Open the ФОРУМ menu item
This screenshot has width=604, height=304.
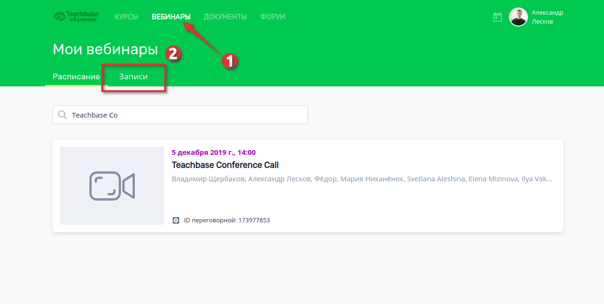(273, 17)
